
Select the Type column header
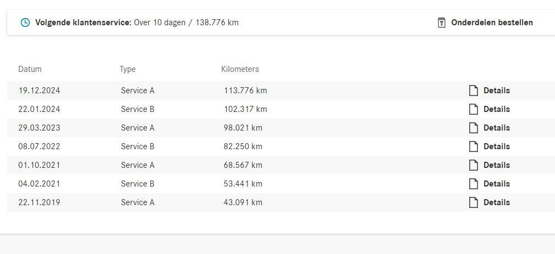coord(128,70)
